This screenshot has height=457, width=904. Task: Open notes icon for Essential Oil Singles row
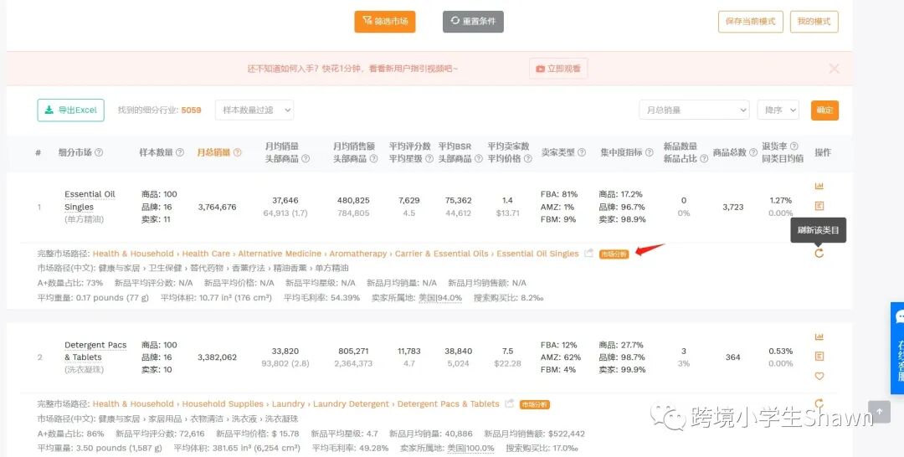click(819, 206)
